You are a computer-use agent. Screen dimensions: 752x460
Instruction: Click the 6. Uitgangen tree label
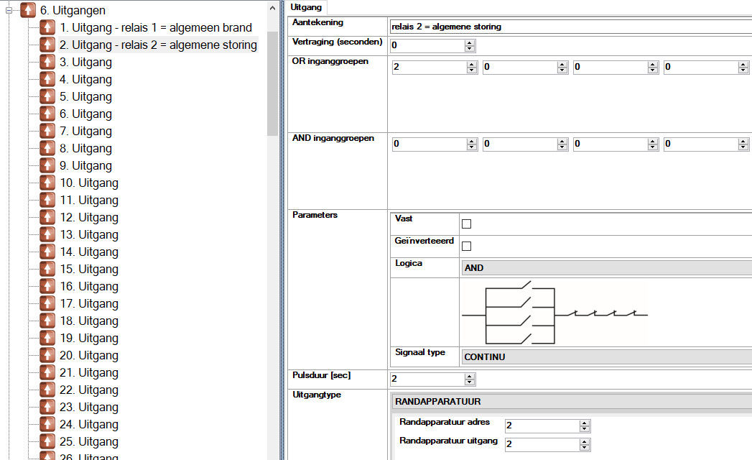(73, 10)
